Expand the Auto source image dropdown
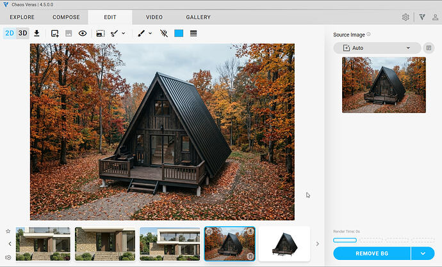442x267 pixels. (377, 48)
